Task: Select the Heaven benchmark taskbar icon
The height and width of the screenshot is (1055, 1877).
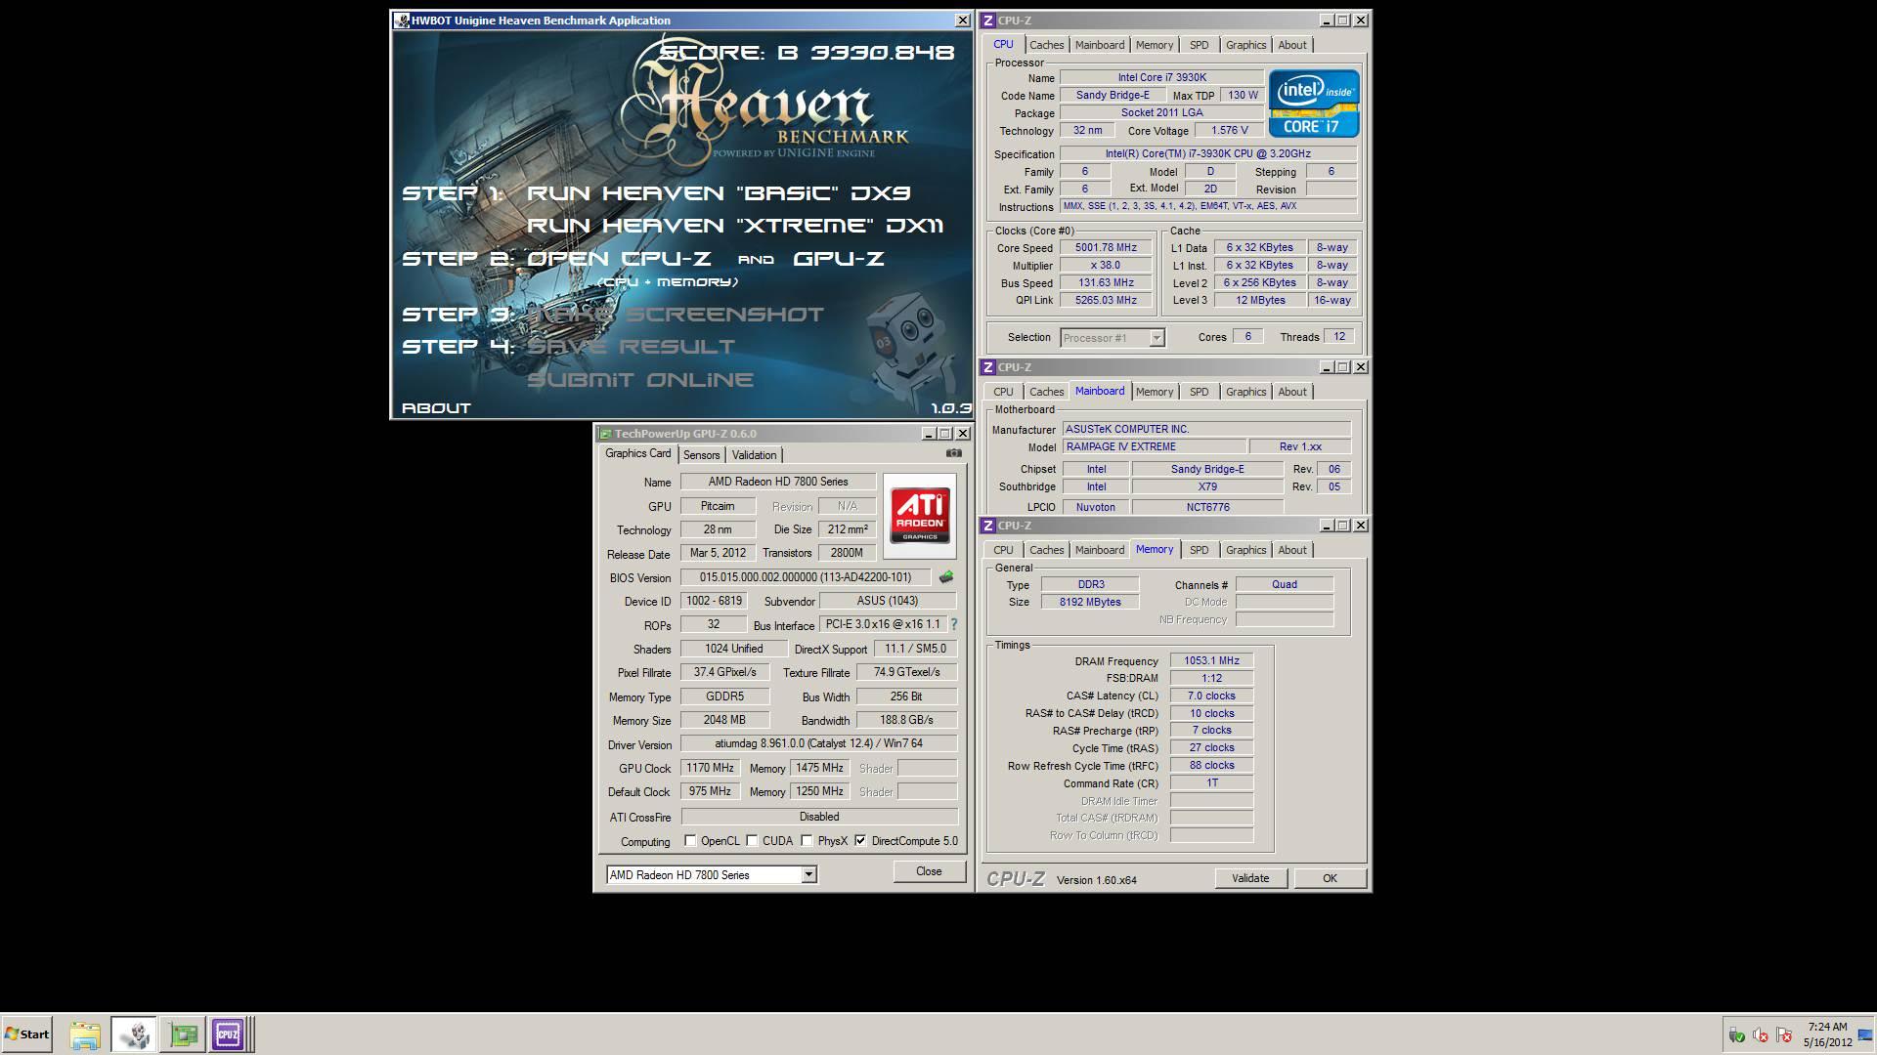Action: click(x=134, y=1034)
